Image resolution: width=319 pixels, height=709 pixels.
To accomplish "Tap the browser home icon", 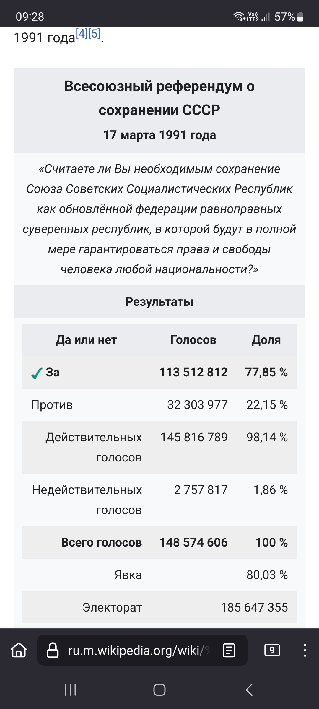I will point(19,650).
